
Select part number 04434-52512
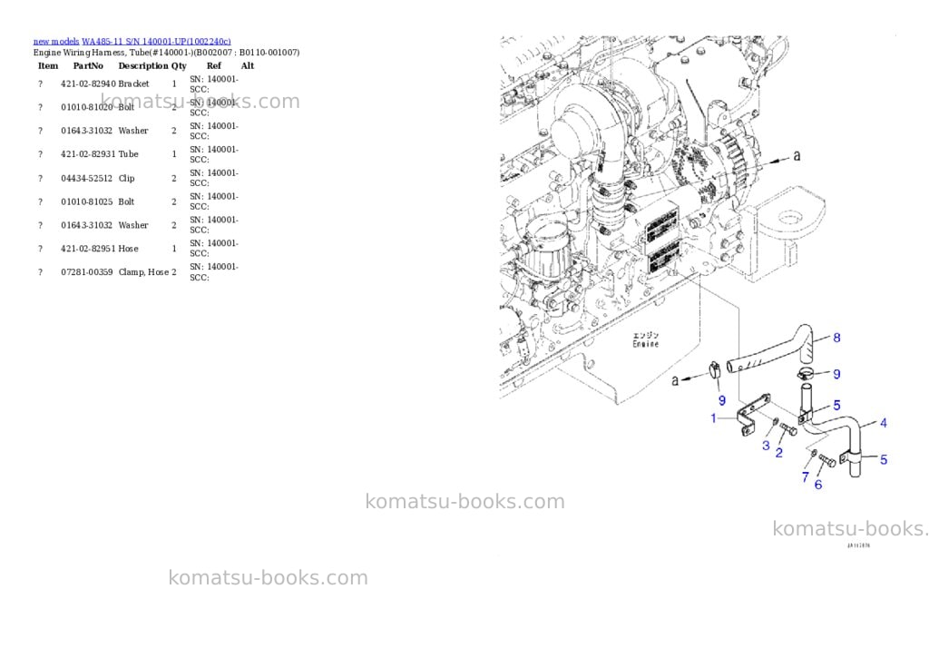86,179
